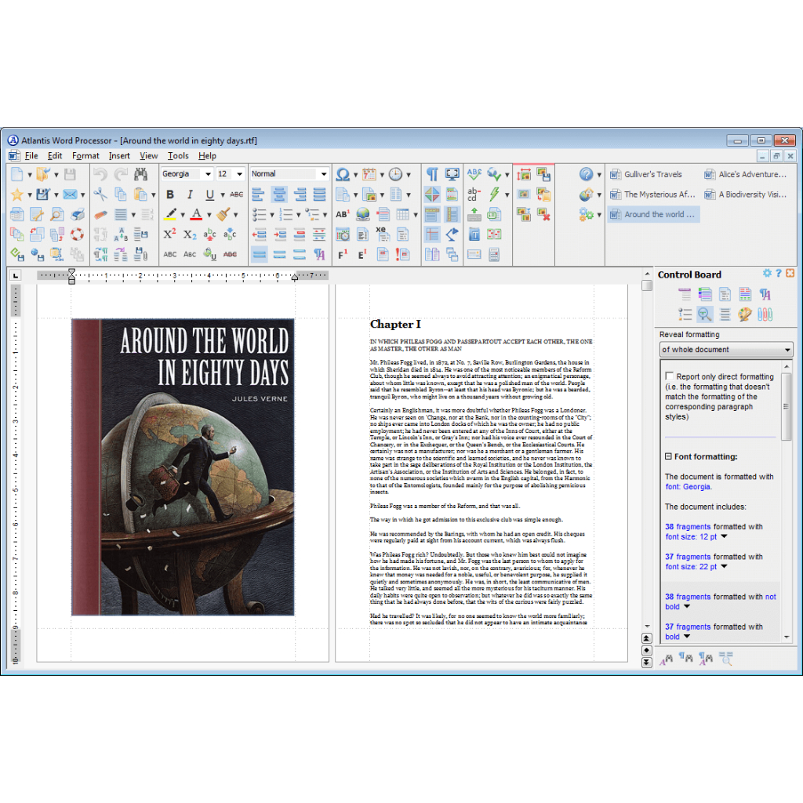
Task: Toggle the pilcrow special symbols button
Action: tap(432, 174)
